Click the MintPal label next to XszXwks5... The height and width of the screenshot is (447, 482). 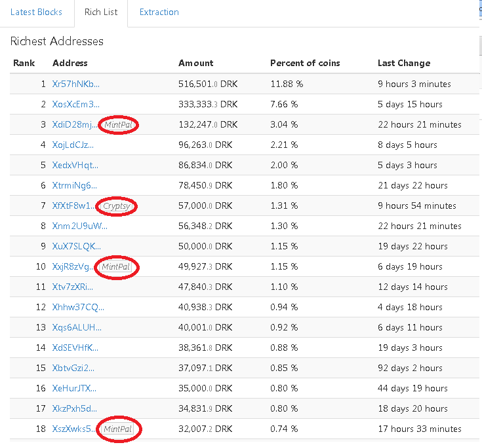[x=118, y=429]
